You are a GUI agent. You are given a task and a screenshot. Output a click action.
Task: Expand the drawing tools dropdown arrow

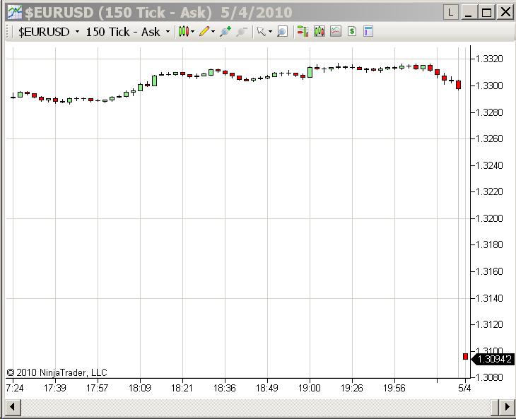[x=213, y=32]
